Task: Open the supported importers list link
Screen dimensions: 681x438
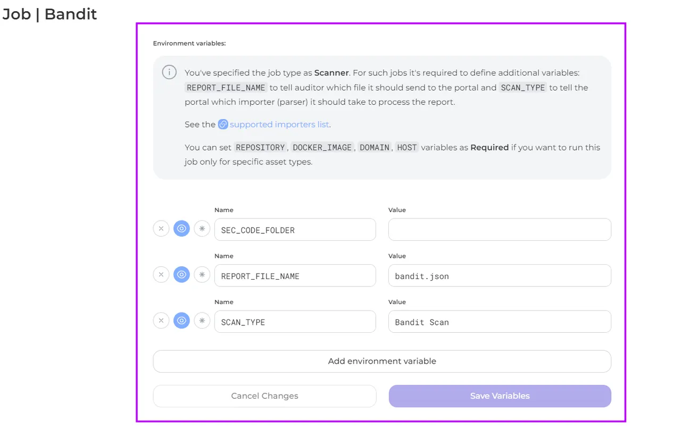Action: tap(279, 124)
